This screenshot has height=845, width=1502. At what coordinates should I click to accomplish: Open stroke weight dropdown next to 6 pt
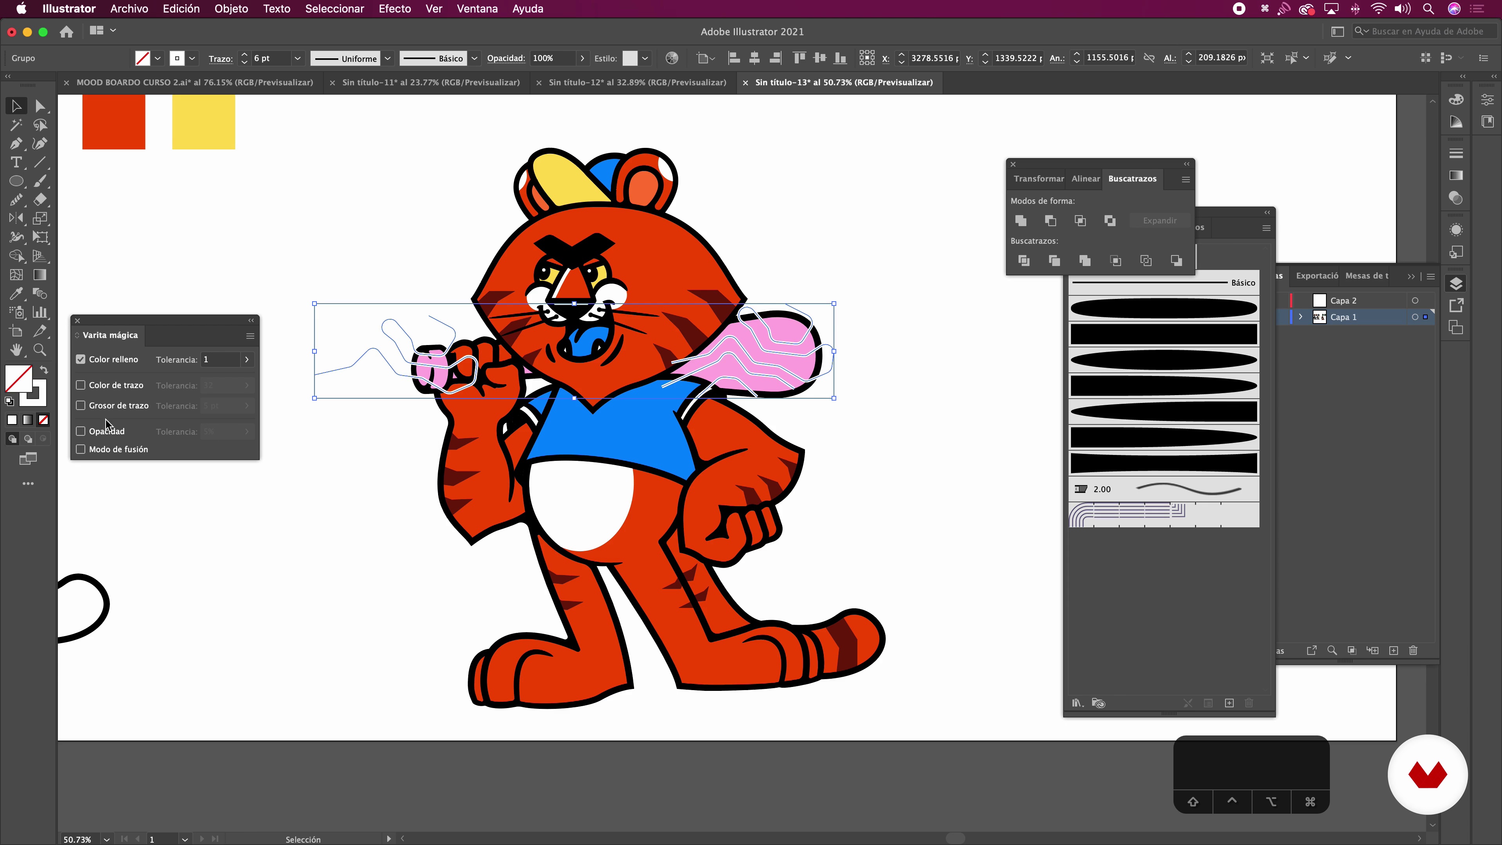(x=297, y=58)
